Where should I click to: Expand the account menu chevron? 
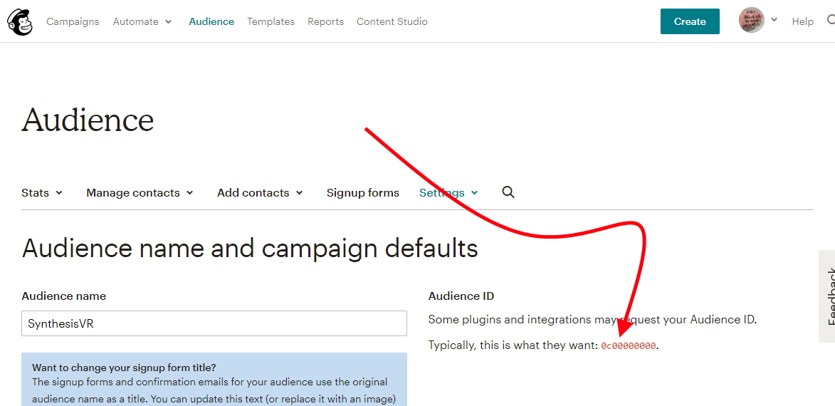774,20
